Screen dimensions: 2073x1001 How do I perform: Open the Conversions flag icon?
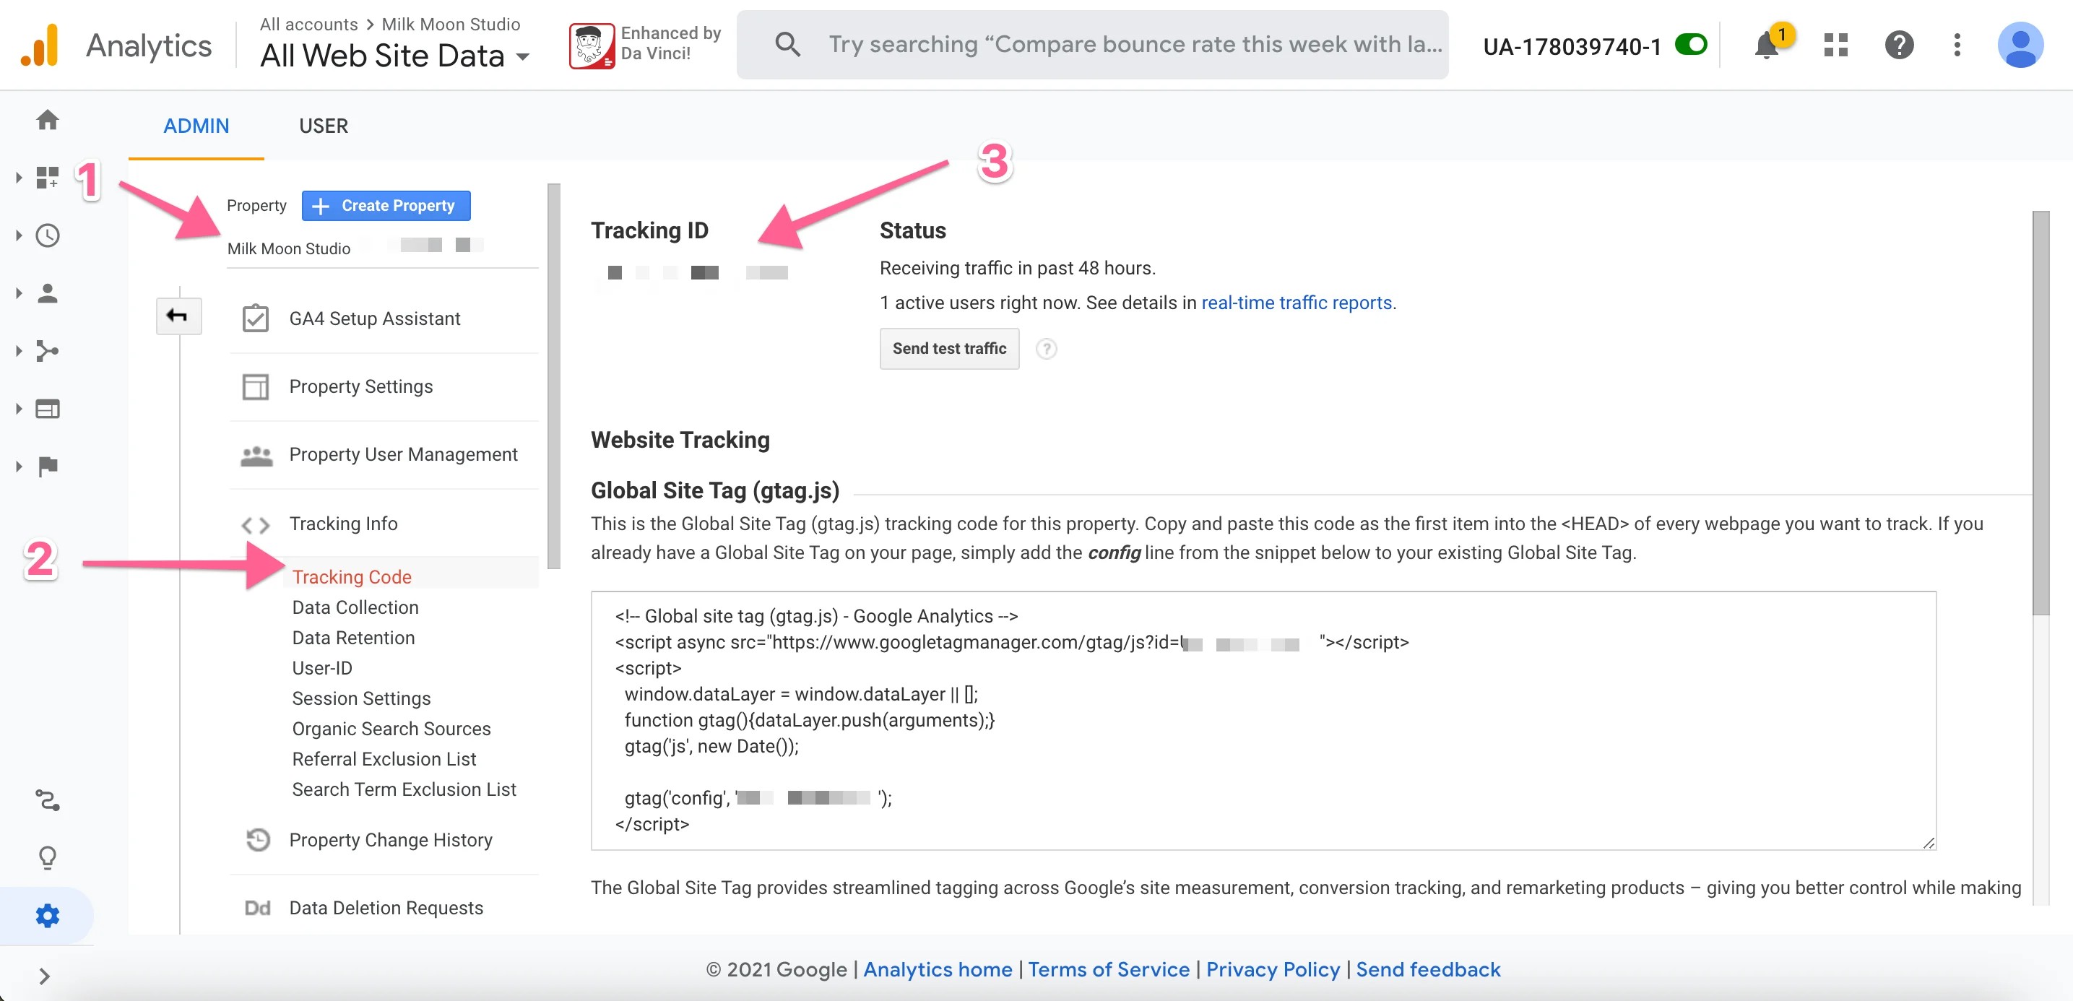click(48, 465)
